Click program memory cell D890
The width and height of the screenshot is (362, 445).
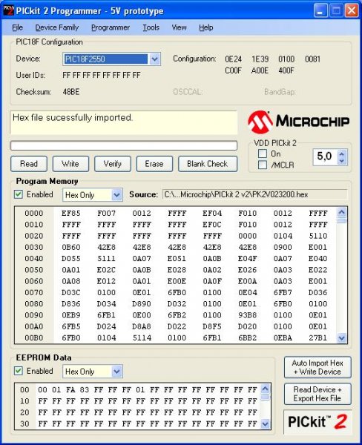point(142,304)
